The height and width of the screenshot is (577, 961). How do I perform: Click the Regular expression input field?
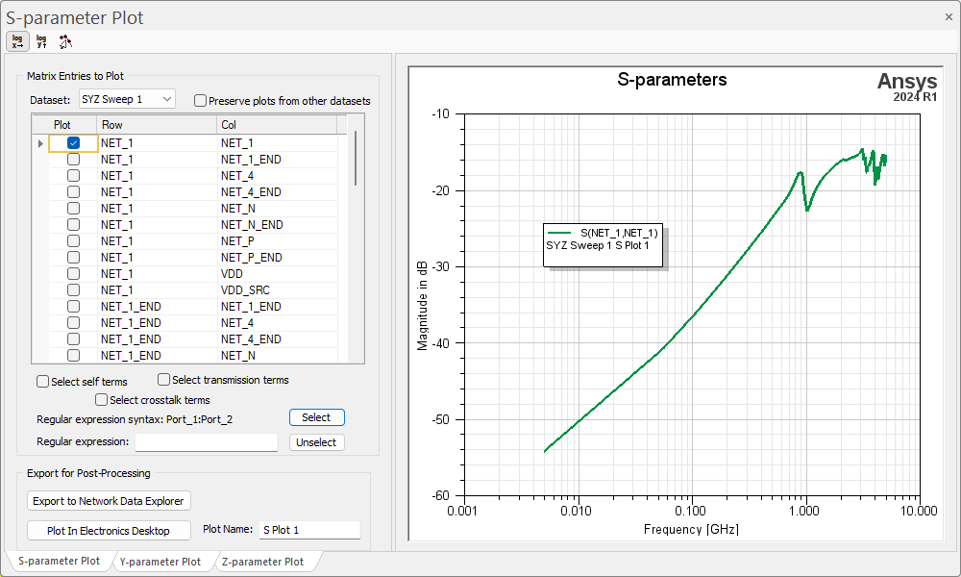pos(206,441)
